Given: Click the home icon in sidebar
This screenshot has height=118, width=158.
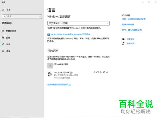Looking at the screenshot, I should (3, 10).
